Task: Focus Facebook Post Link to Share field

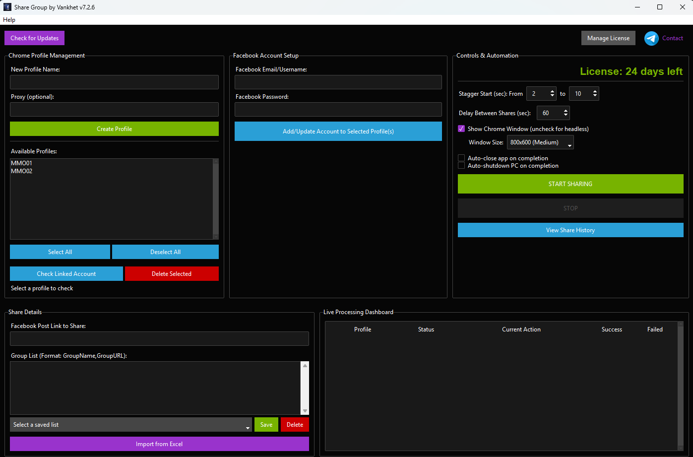Action: [x=159, y=339]
